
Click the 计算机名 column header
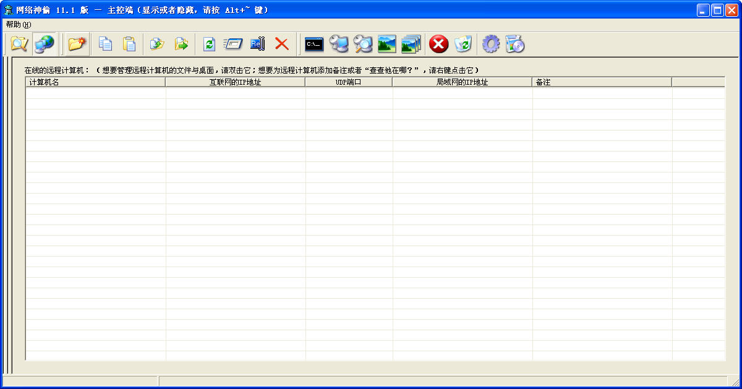point(95,82)
